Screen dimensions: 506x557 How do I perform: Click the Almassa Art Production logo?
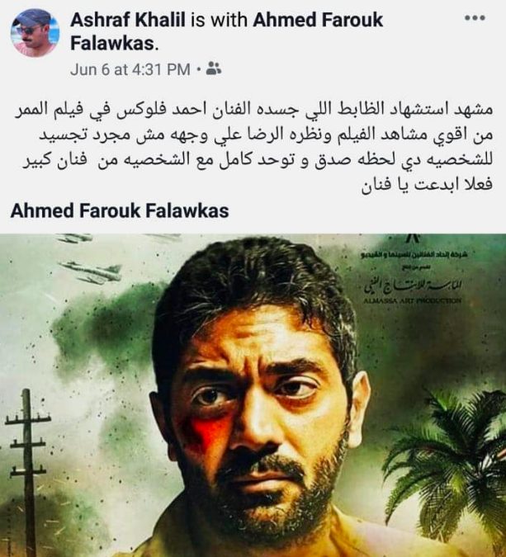coord(412,290)
